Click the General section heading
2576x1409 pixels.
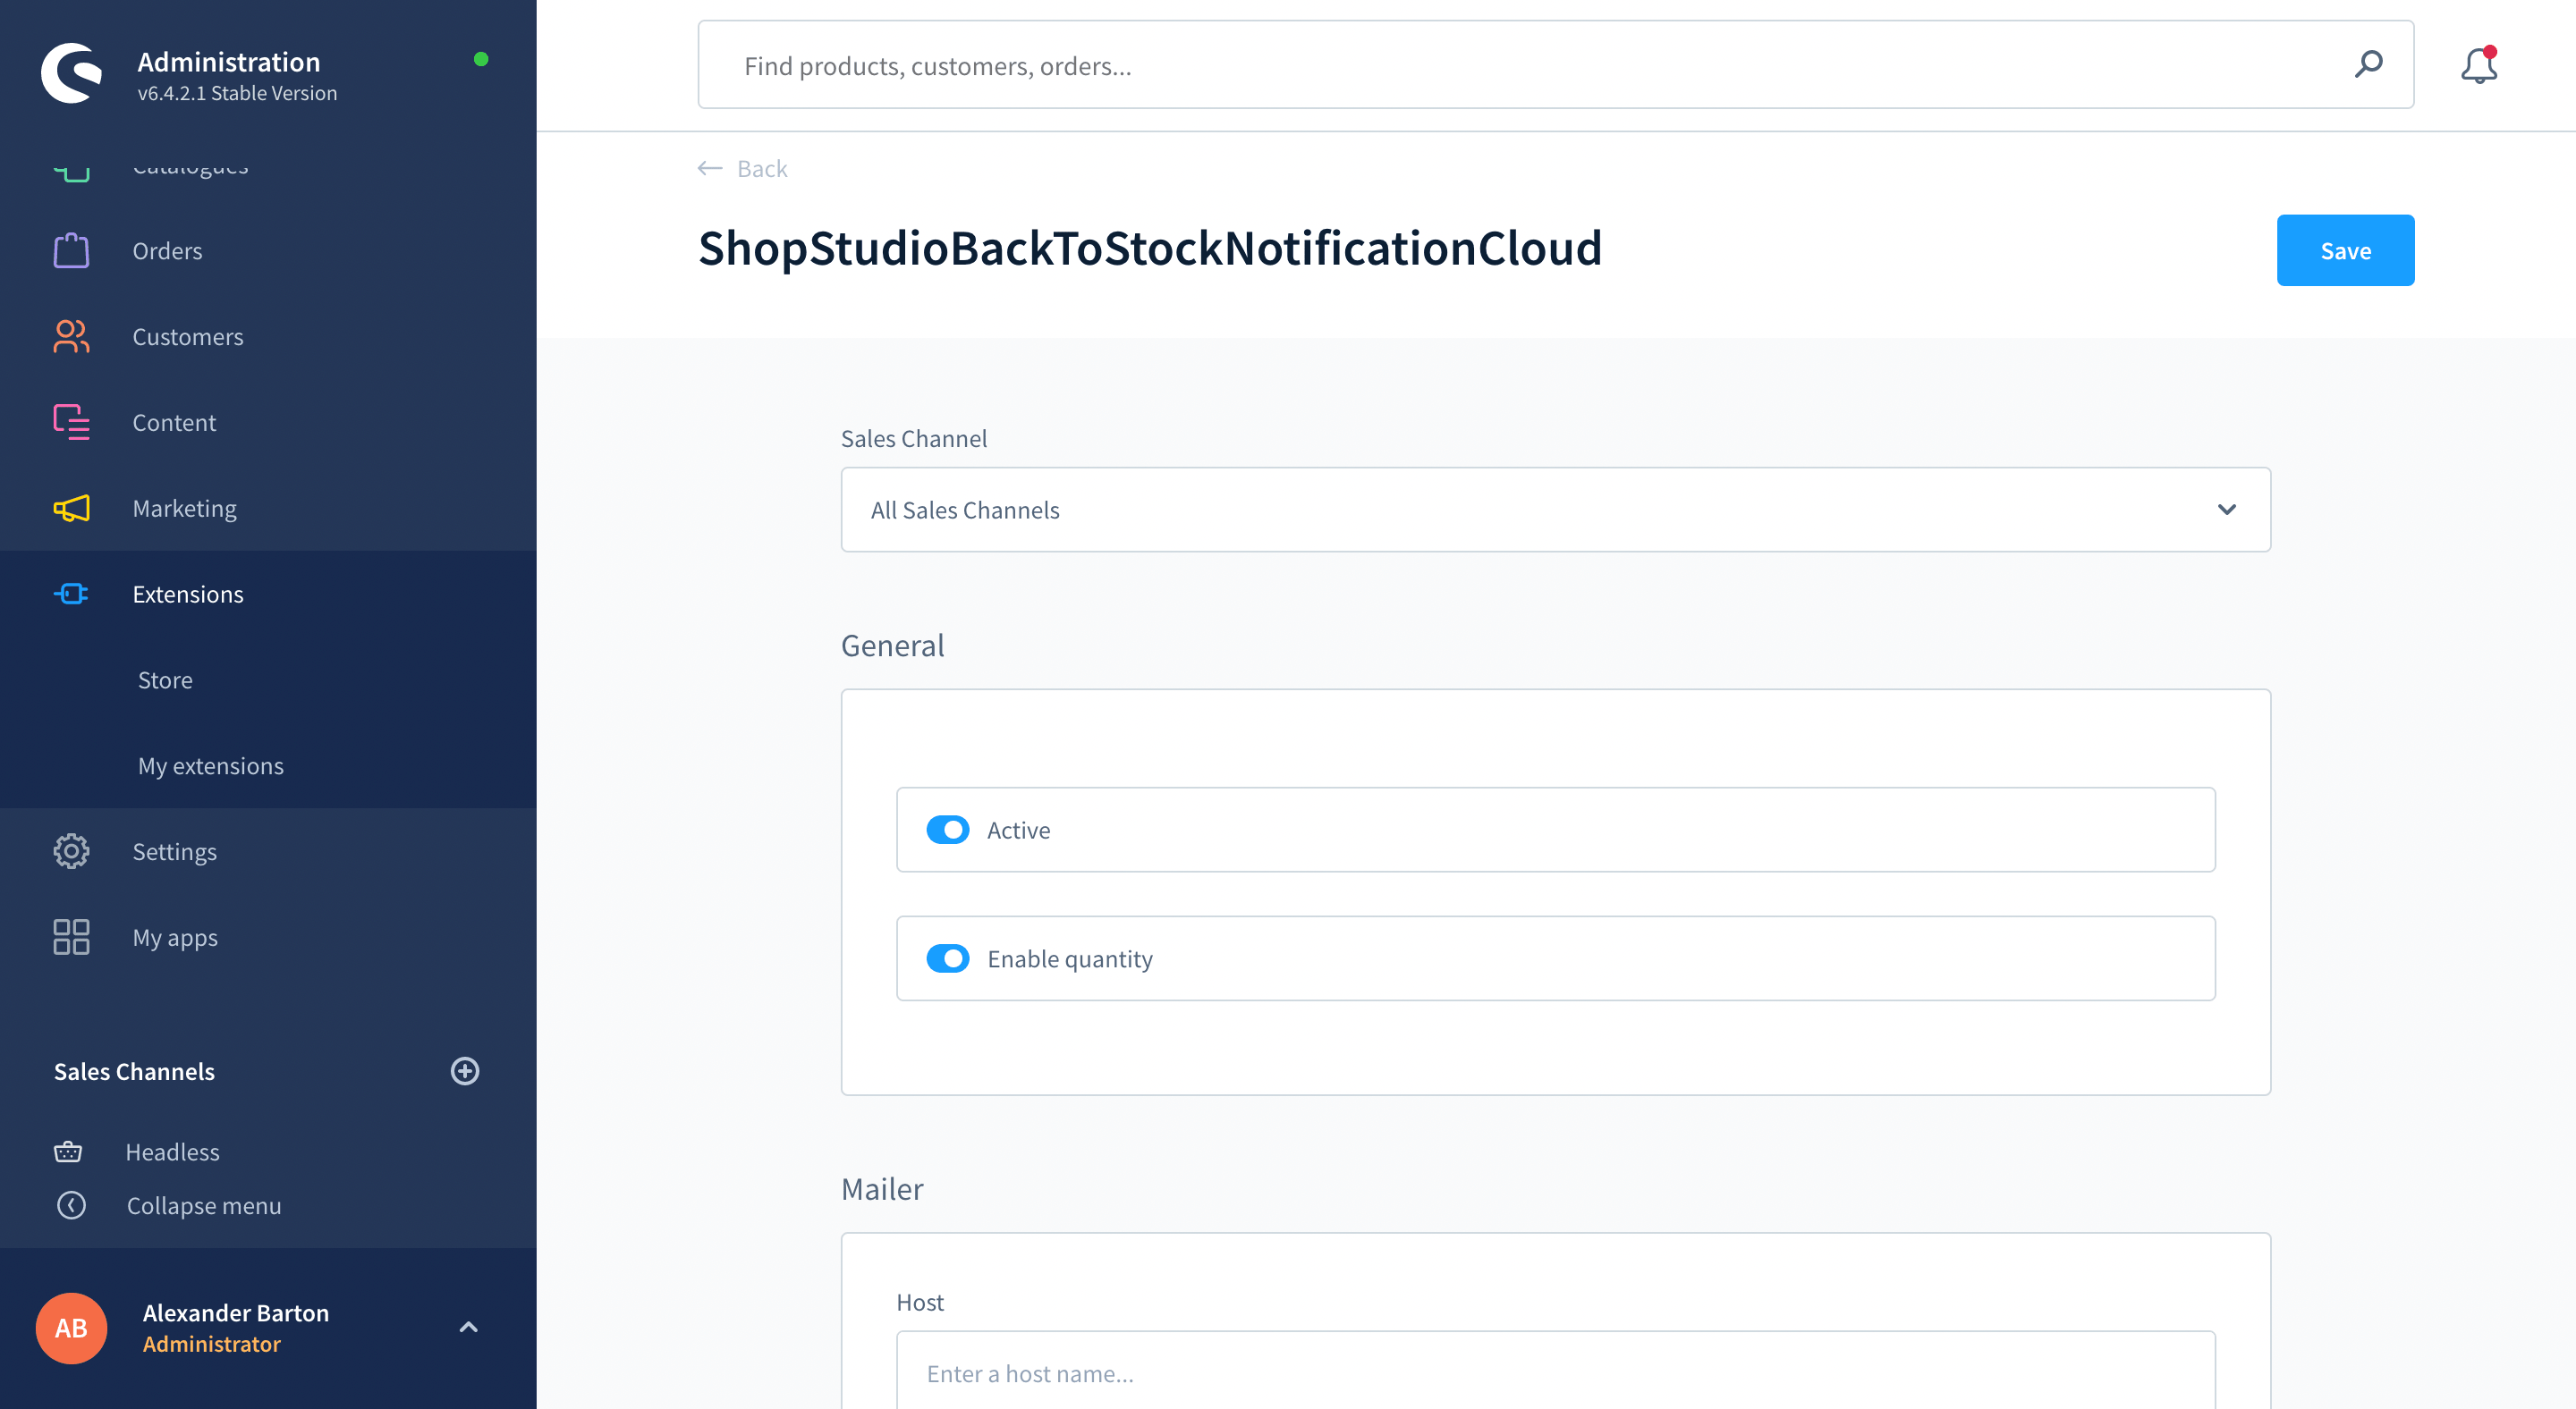(892, 645)
